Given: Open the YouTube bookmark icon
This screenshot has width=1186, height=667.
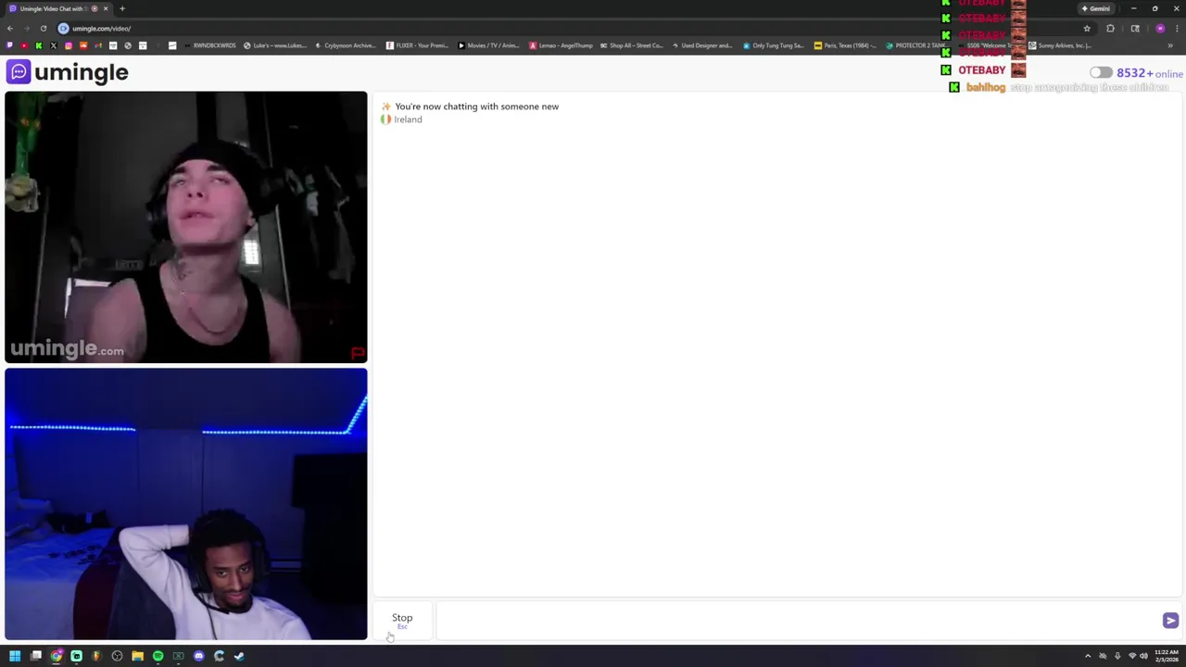Looking at the screenshot, I should coord(24,45).
